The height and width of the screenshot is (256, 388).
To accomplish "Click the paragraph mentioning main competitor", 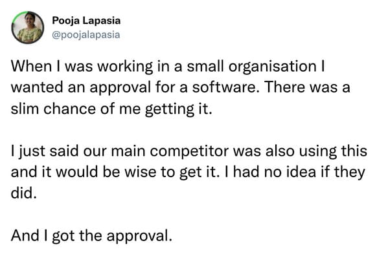I will click(188, 172).
